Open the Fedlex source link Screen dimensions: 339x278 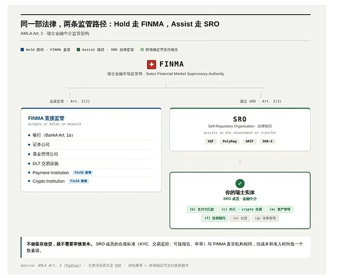(73, 265)
